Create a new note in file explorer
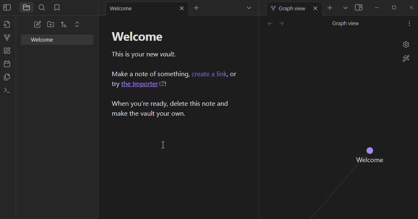This screenshot has height=219, width=418. pyautogui.click(x=38, y=24)
